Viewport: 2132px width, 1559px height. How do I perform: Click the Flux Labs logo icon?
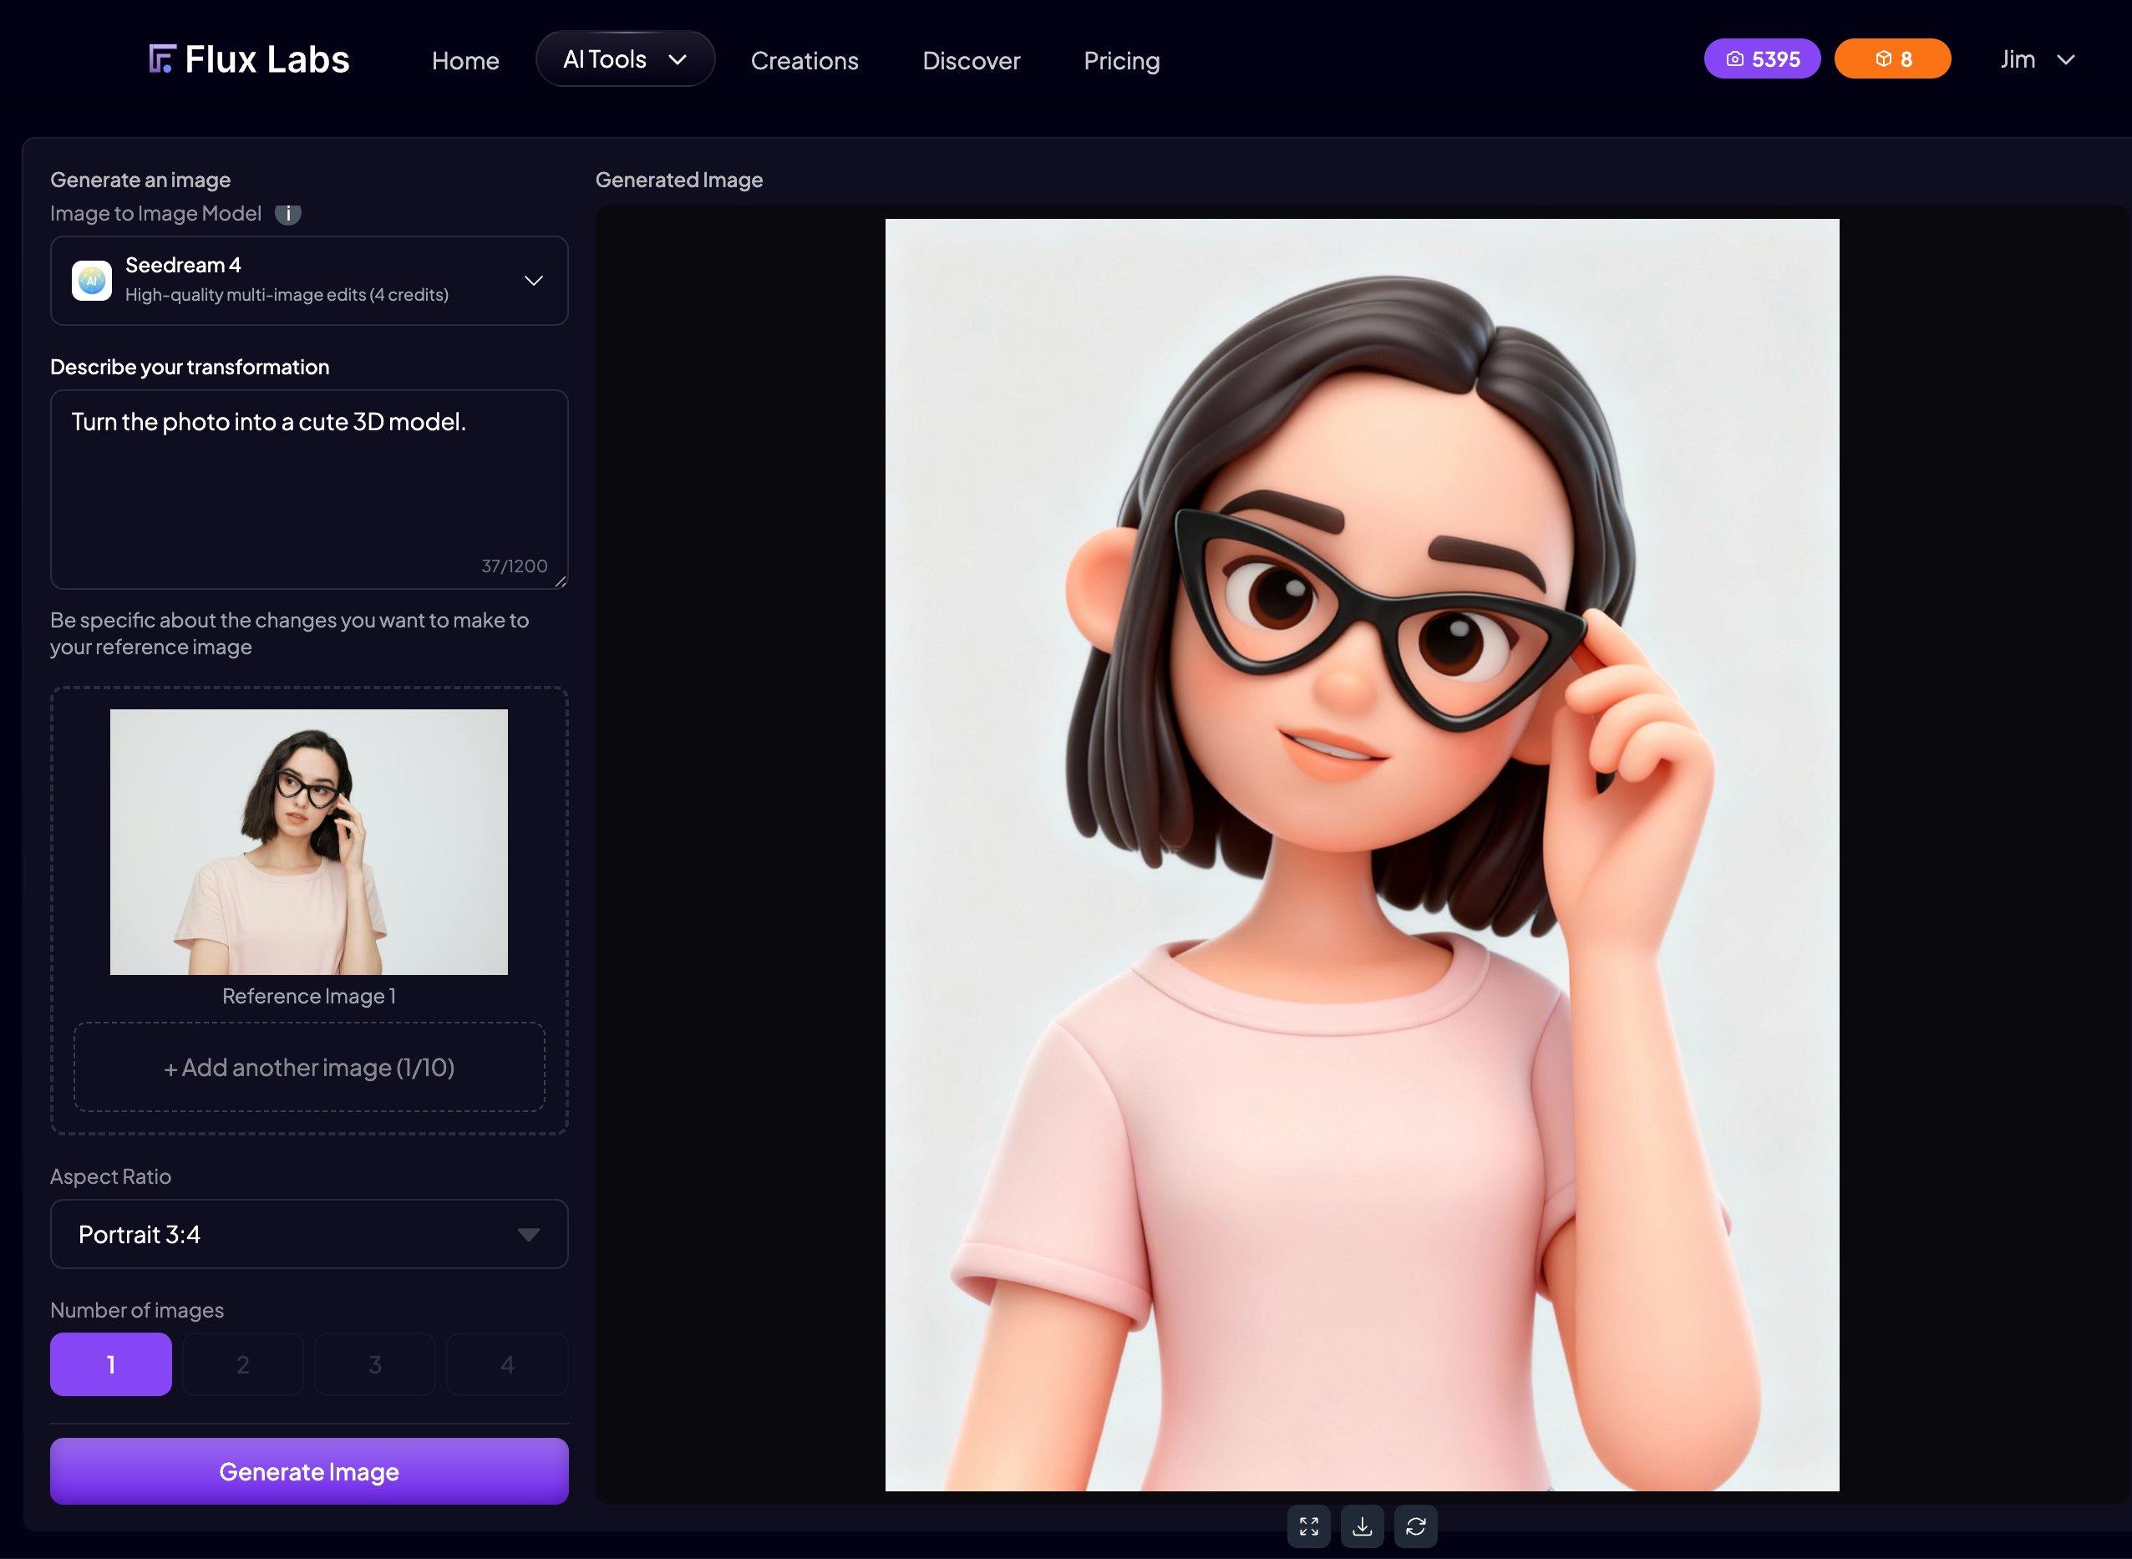tap(161, 59)
